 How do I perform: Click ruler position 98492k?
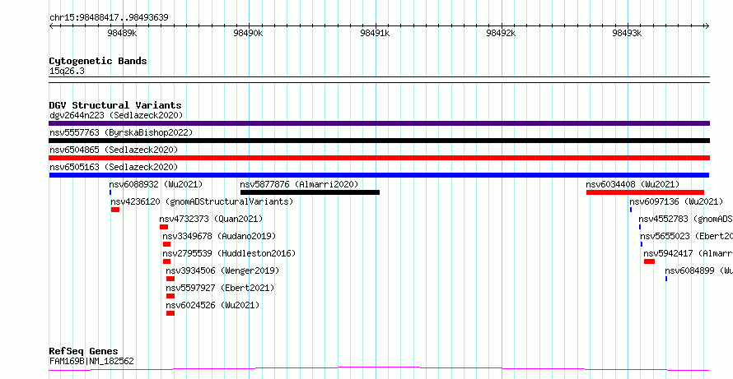(x=501, y=33)
